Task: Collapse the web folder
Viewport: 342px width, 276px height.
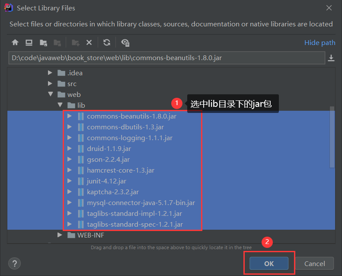Action: pyautogui.click(x=51, y=94)
